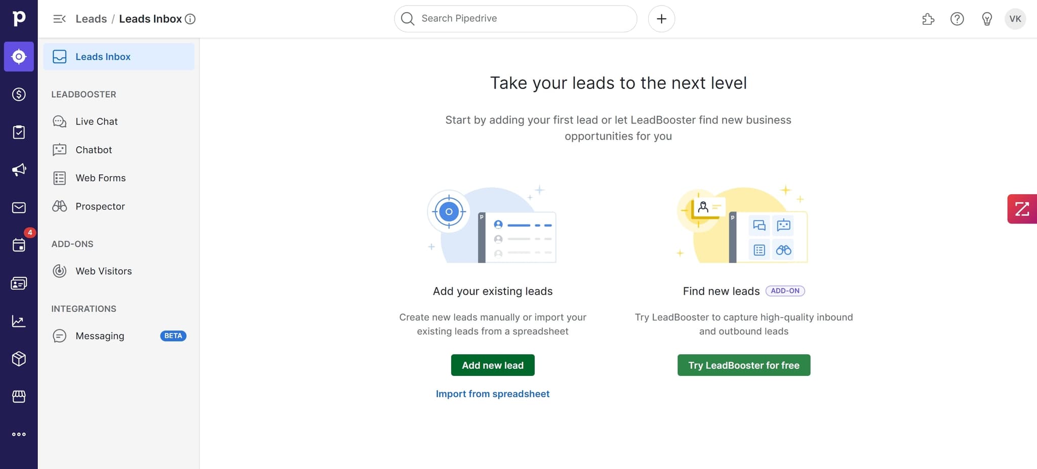This screenshot has height=469, width=1037.
Task: Click the Add new lead button
Action: [x=492, y=365]
